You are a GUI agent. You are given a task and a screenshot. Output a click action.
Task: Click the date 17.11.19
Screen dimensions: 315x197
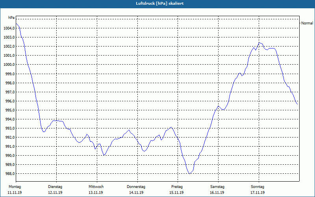point(258,193)
